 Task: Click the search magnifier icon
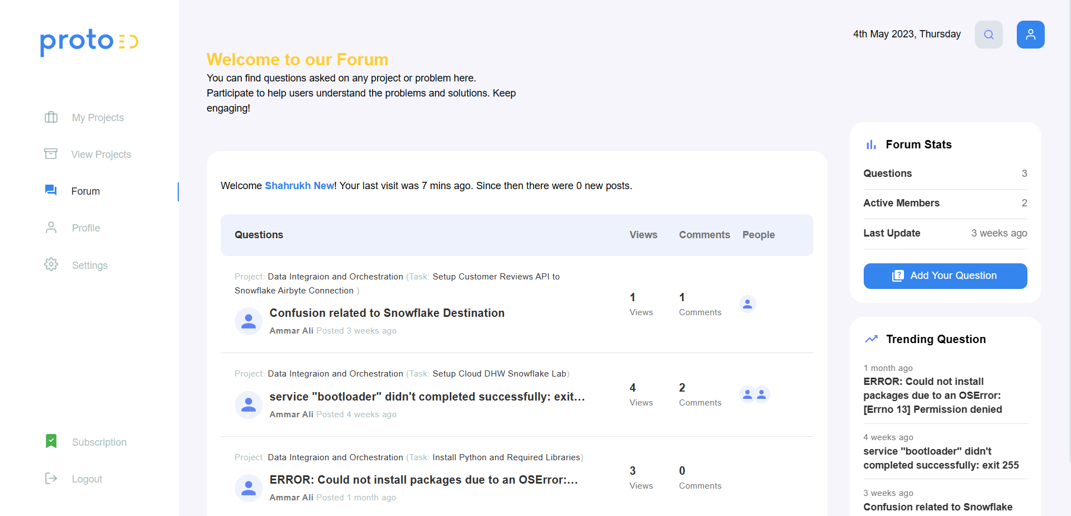click(x=988, y=35)
